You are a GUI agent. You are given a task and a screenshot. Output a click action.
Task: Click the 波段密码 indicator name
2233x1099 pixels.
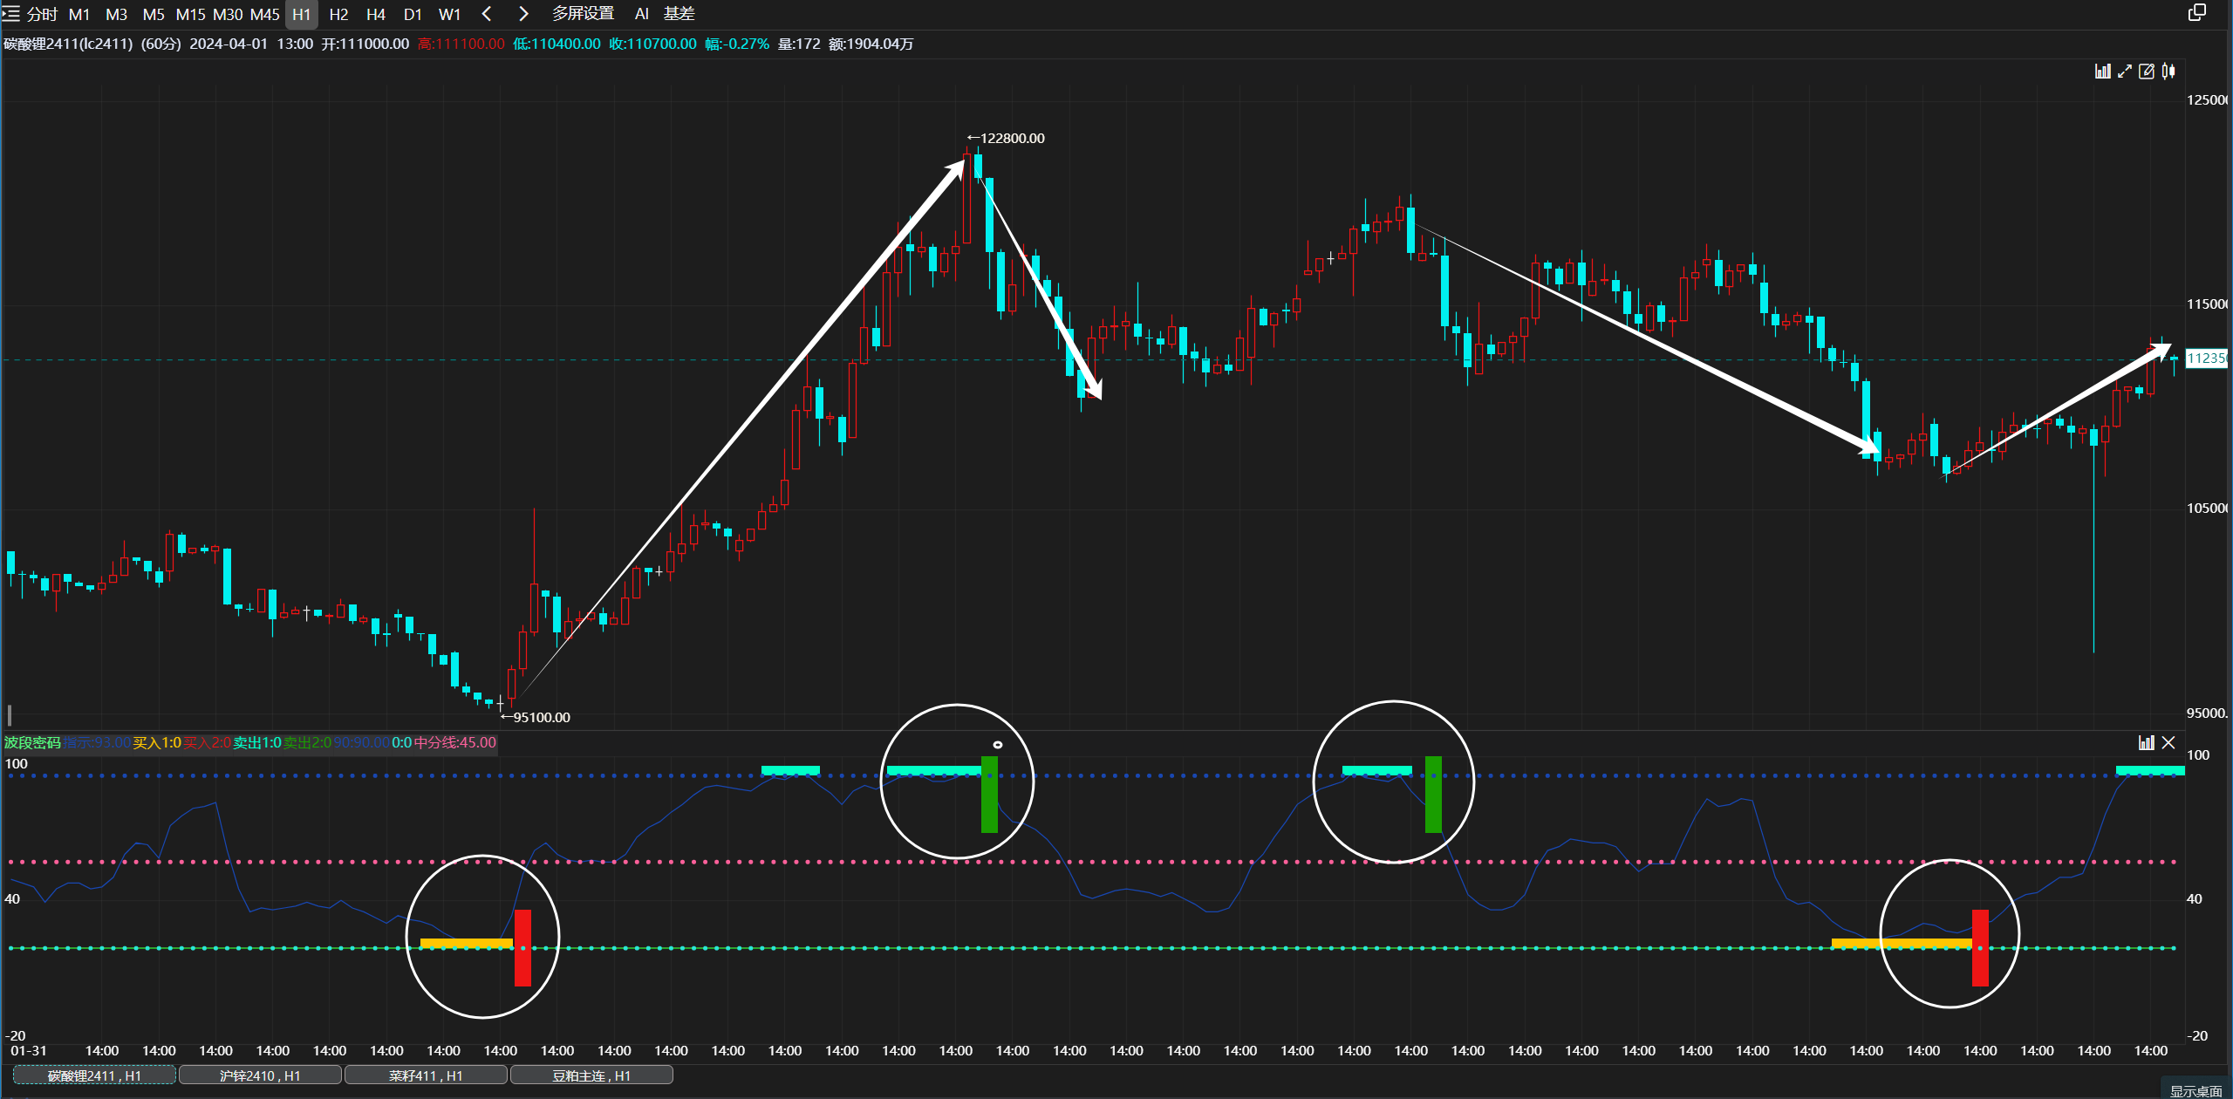[x=32, y=742]
